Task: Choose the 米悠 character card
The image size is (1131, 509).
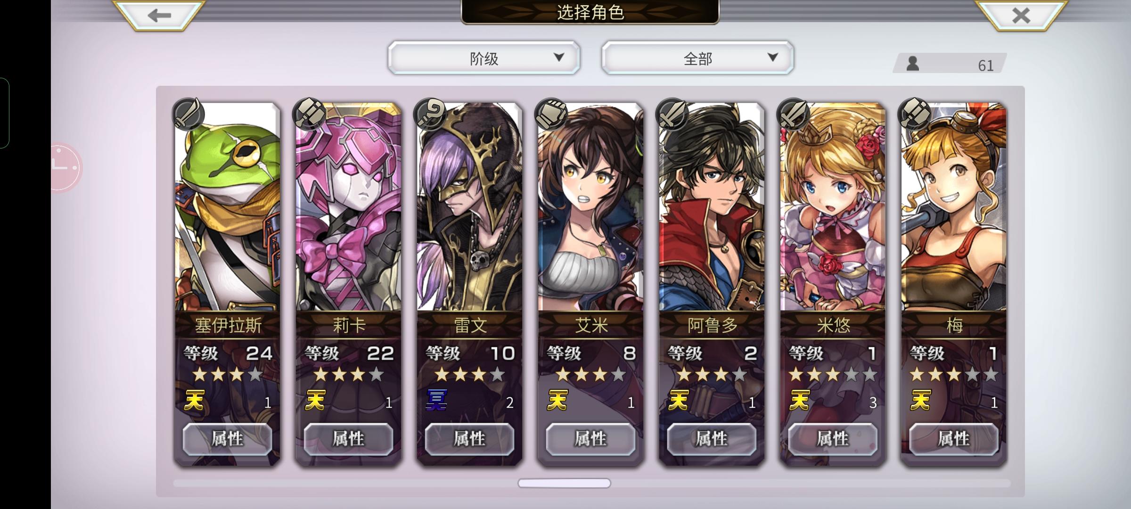Action: click(833, 284)
